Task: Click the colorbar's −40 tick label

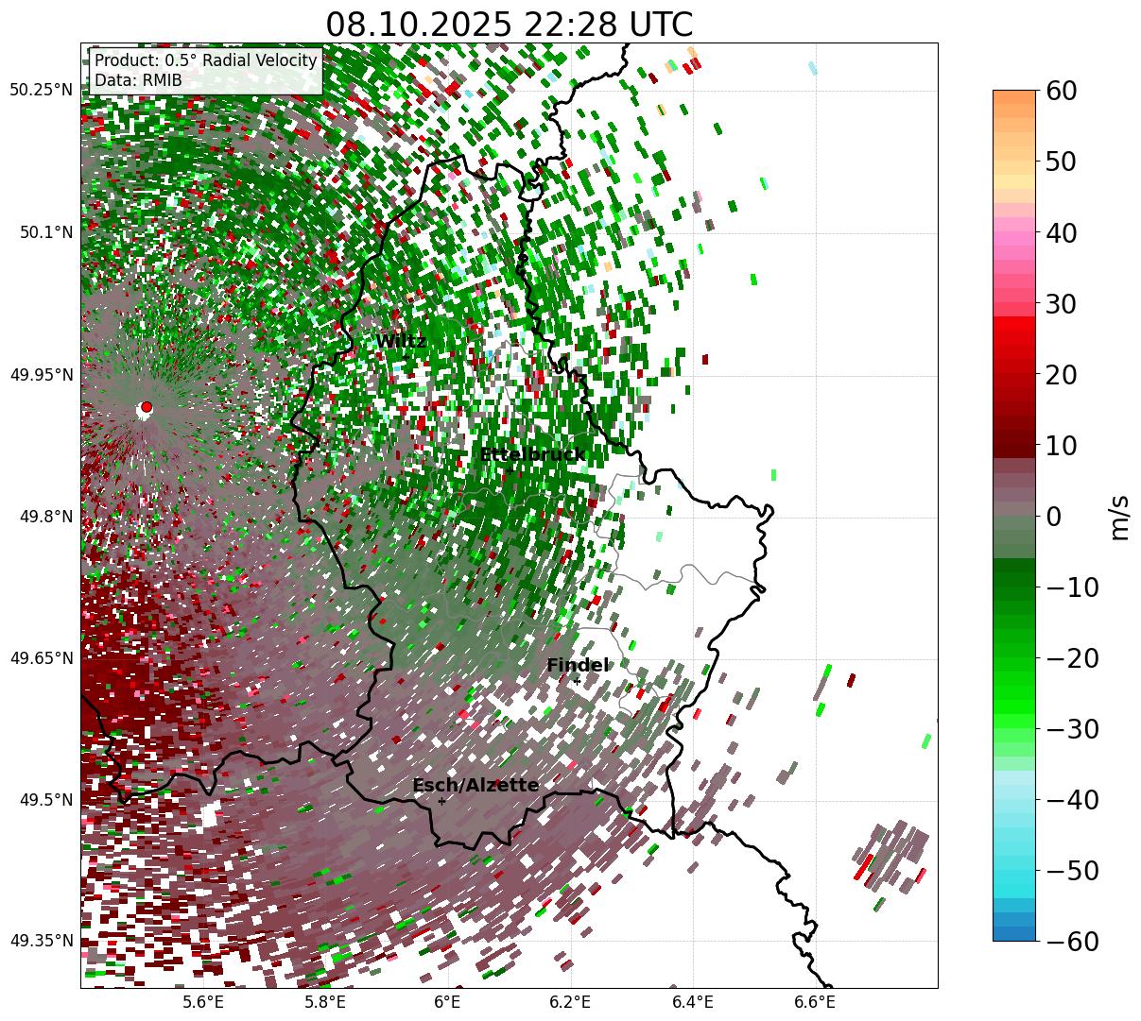Action: (x=1071, y=799)
